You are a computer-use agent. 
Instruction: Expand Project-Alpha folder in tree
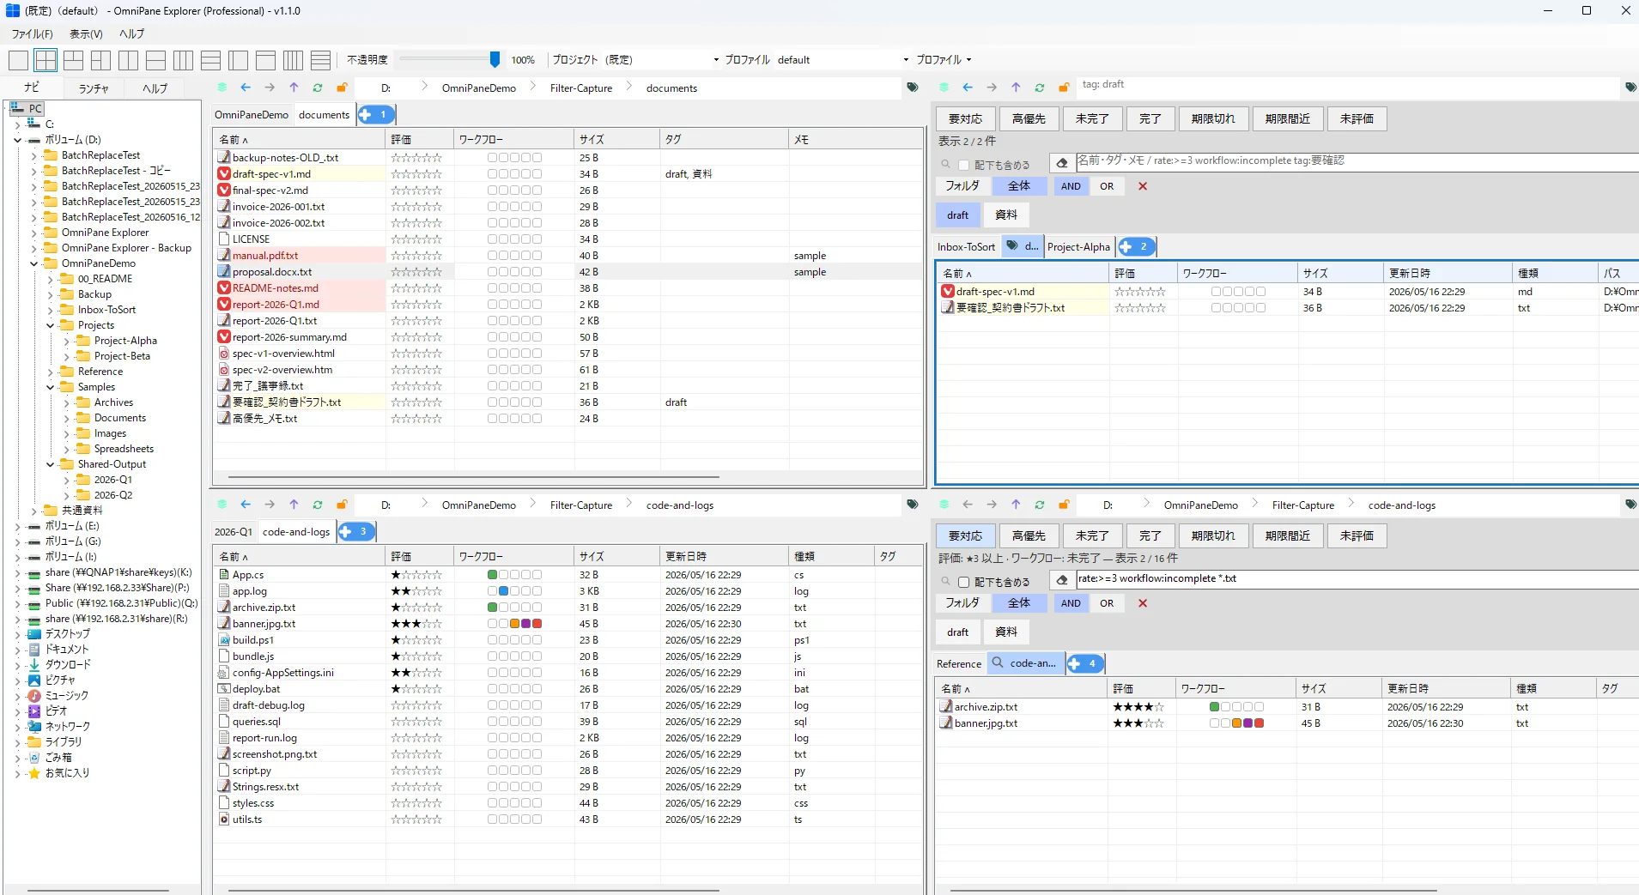pyautogui.click(x=66, y=341)
